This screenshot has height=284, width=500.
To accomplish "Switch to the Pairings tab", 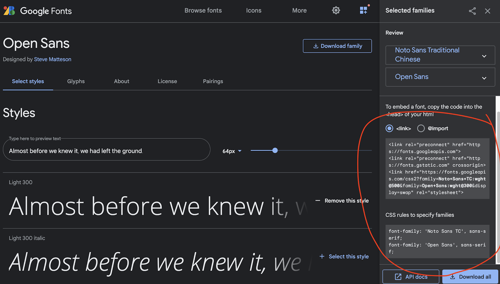I will [213, 81].
